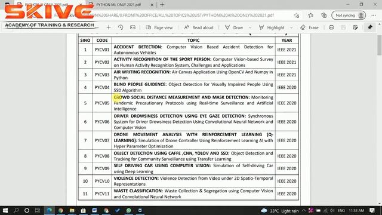
Task: Save the PDF document
Action: tap(343, 27)
